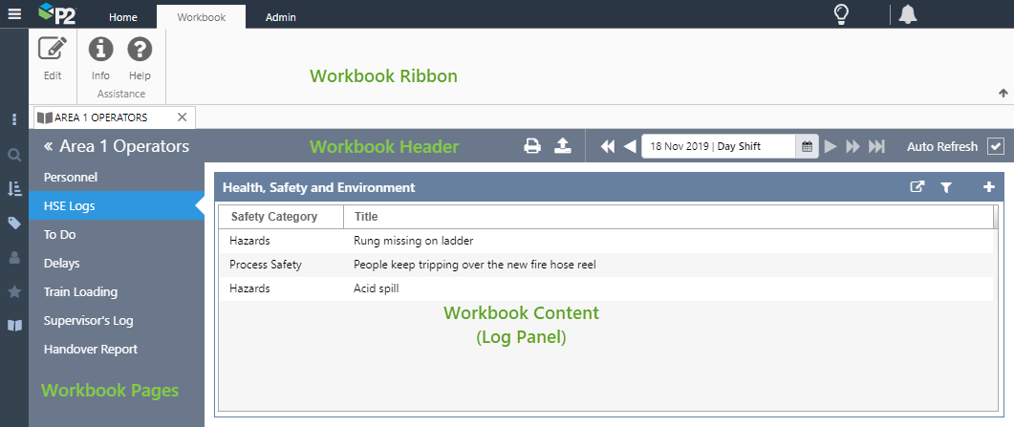Open the notifications bell

pos(908,13)
